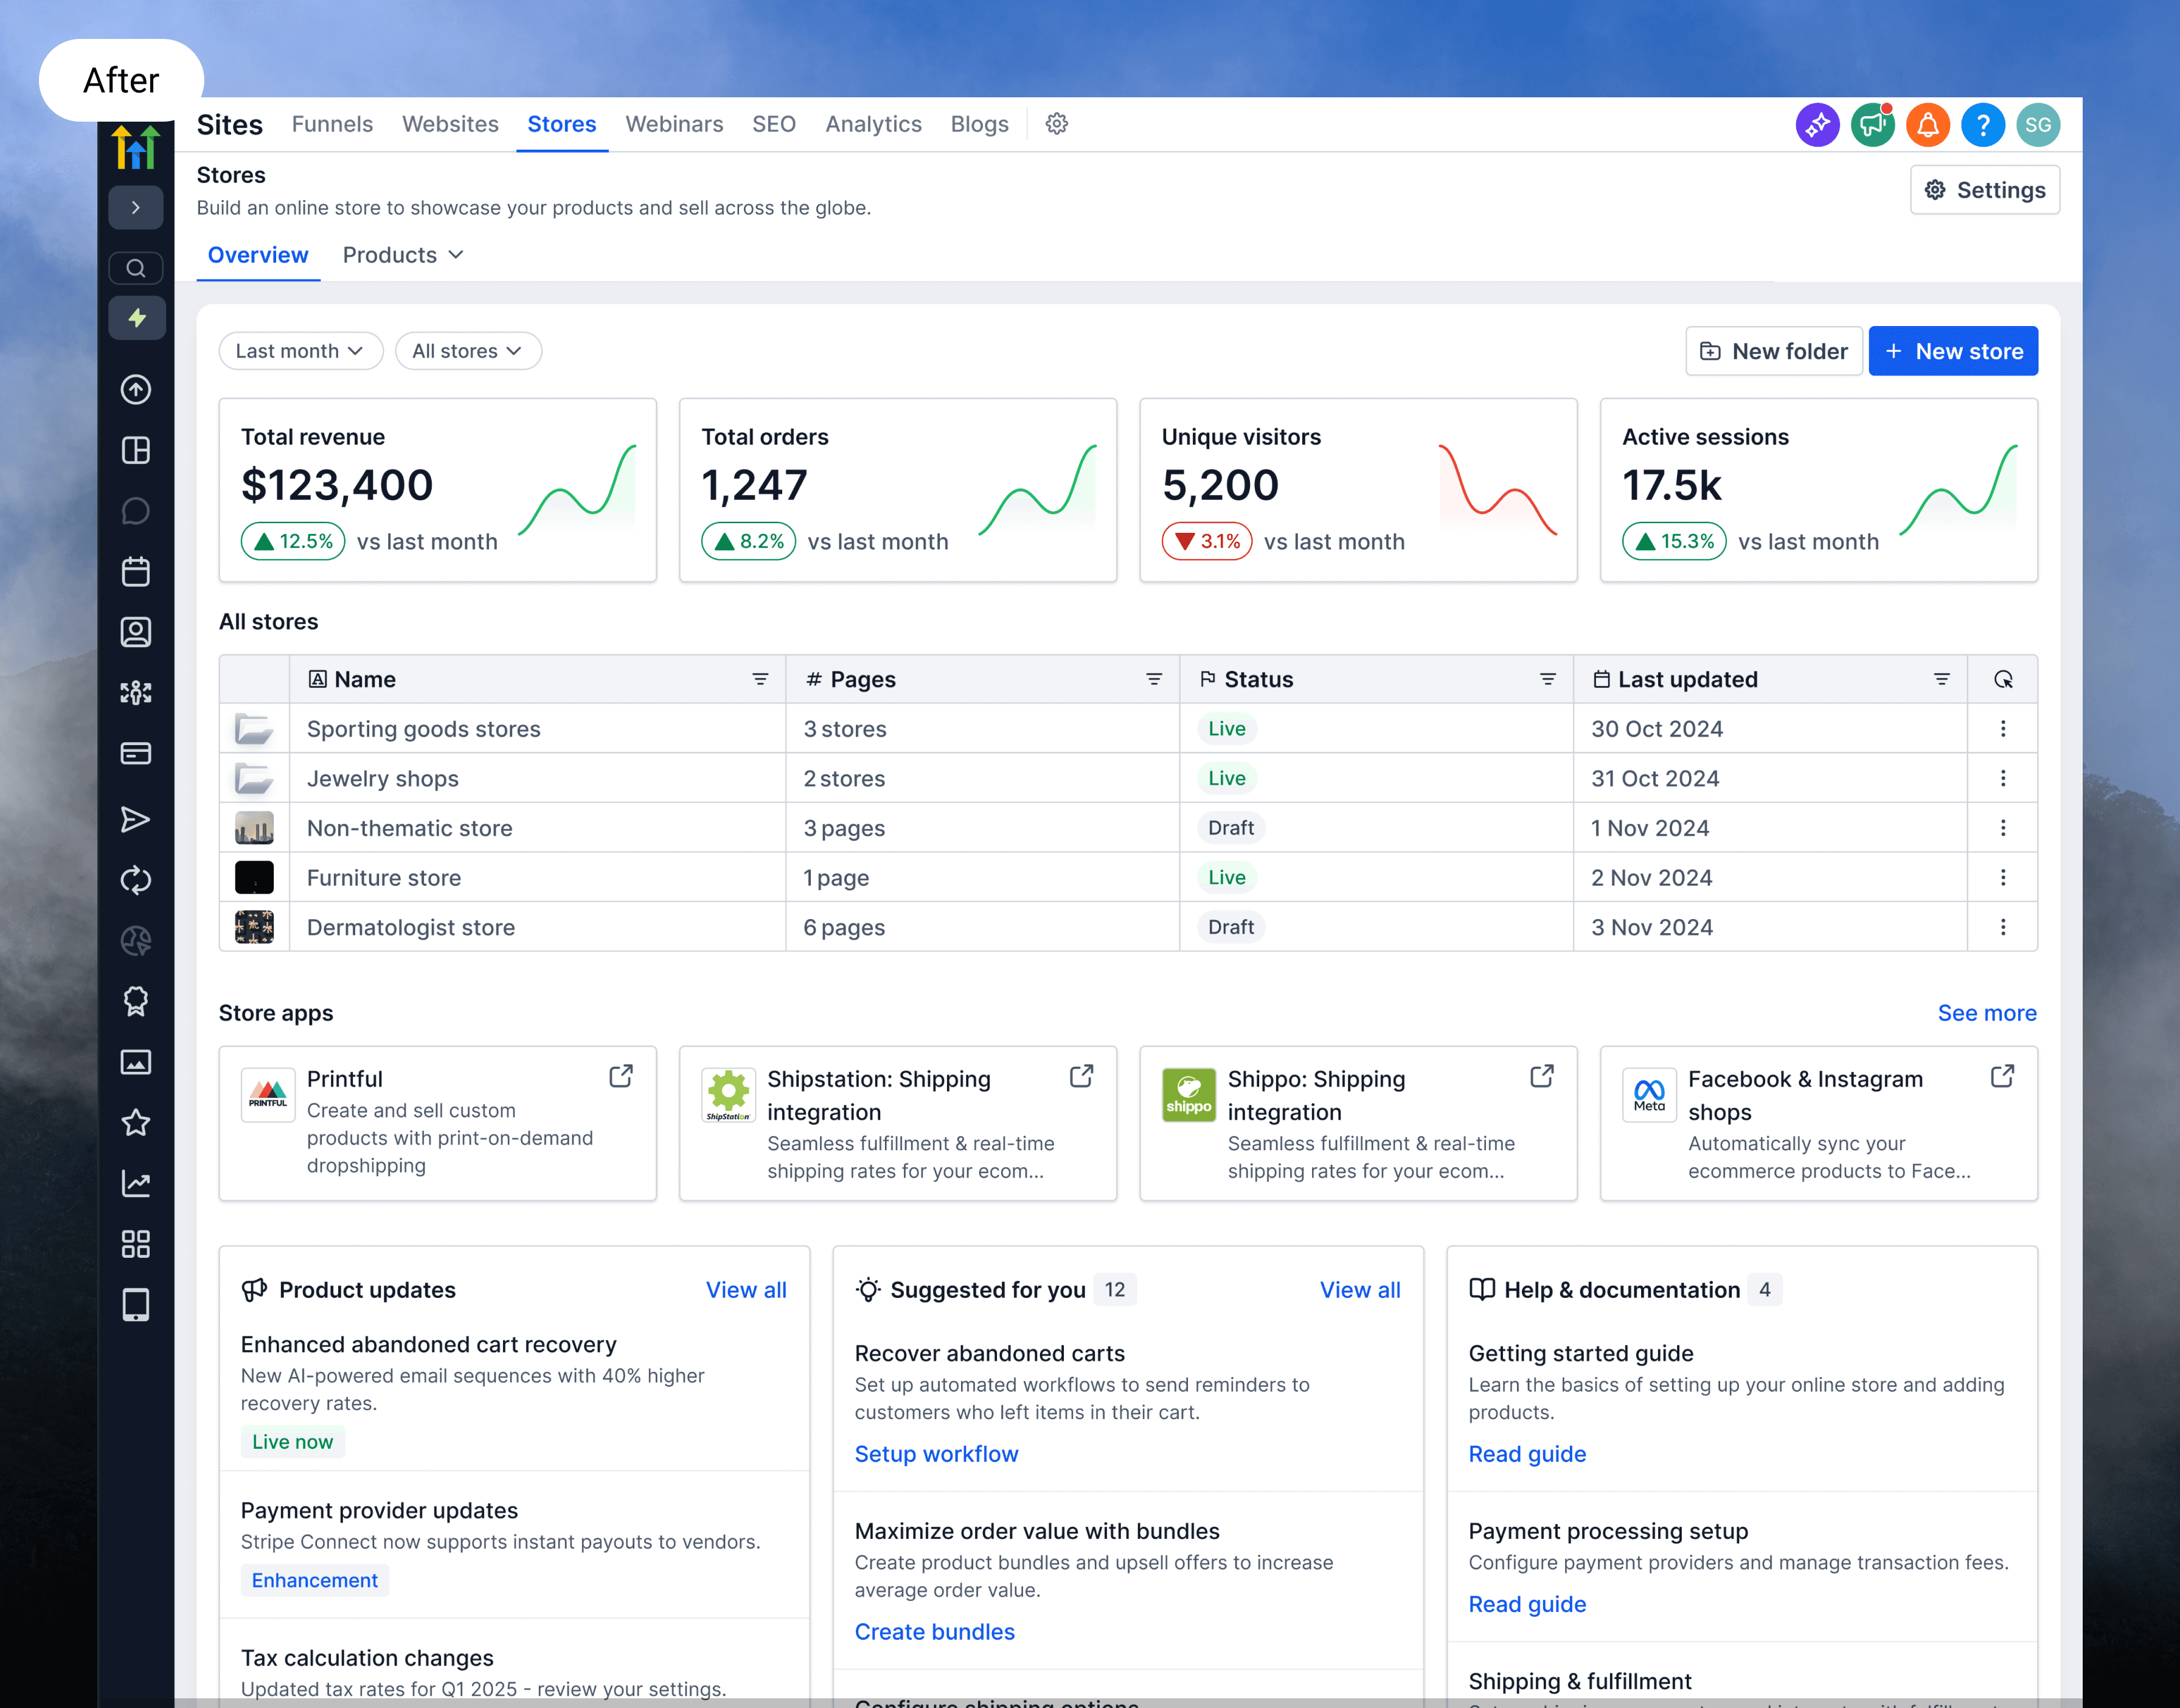Viewport: 2180px width, 1708px height.
Task: Click the megaphone announcements icon
Action: 1872,125
